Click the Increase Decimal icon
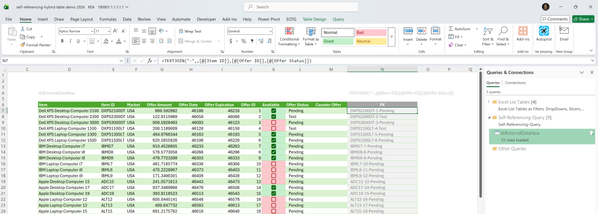 [x=261, y=41]
